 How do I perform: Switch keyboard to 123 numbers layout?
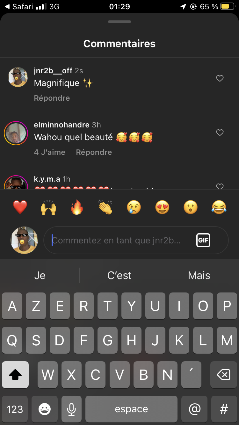(15, 409)
